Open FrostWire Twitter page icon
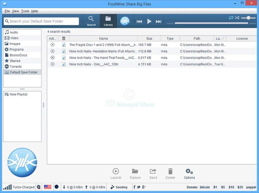259x193 pixels. click(x=138, y=187)
